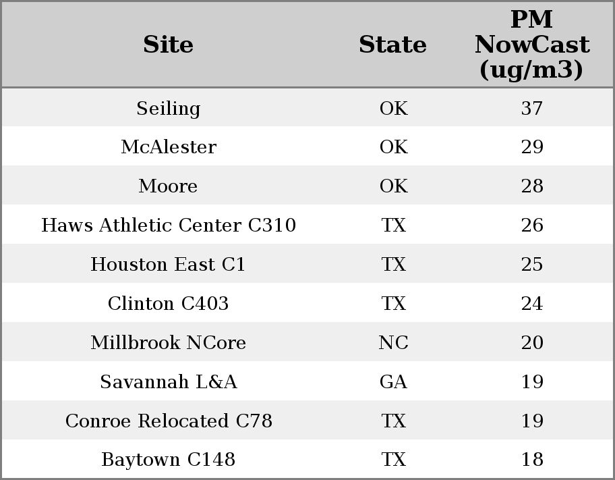Click the Site column header
The height and width of the screenshot is (480, 615).
click(169, 45)
